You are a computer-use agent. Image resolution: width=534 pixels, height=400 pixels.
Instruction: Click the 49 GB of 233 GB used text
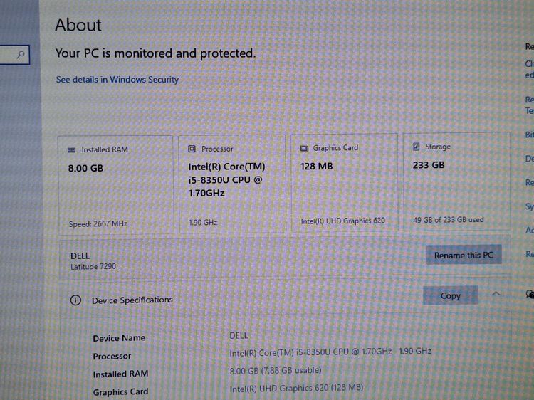(448, 220)
